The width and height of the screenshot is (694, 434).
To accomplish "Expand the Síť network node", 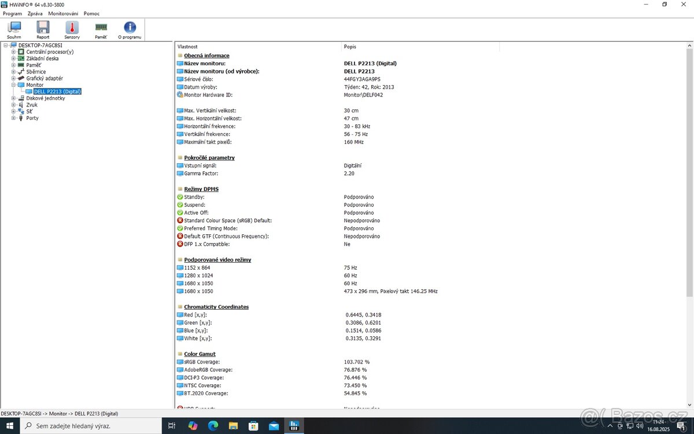I will click(x=13, y=111).
